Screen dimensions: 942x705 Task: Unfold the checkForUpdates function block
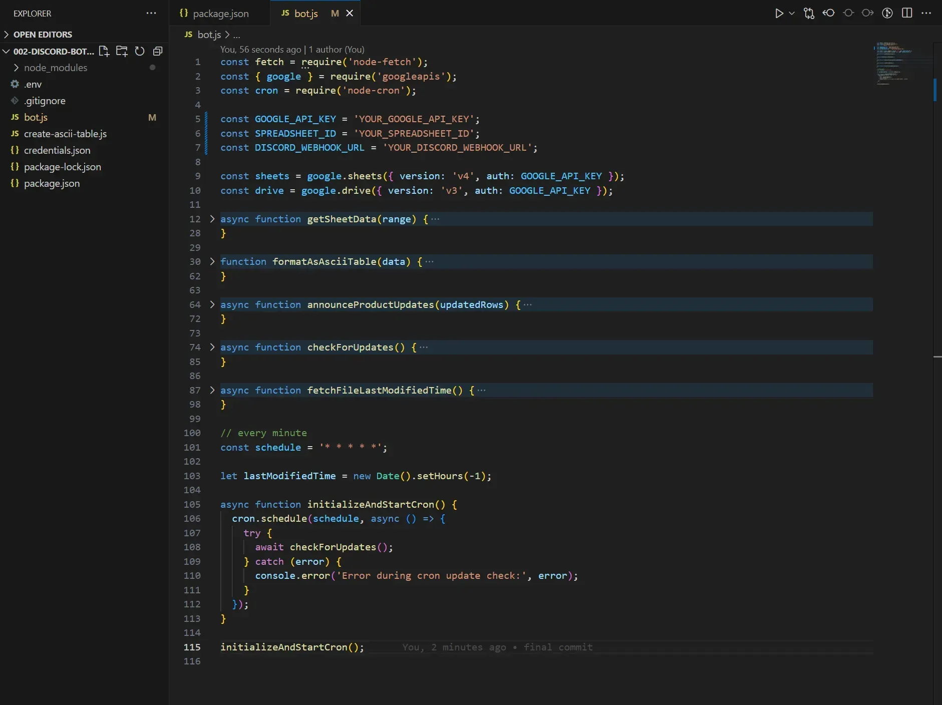[212, 347]
